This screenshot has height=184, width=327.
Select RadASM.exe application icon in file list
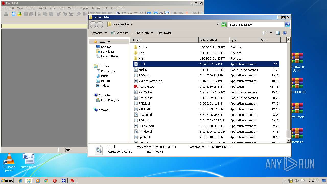(136, 87)
